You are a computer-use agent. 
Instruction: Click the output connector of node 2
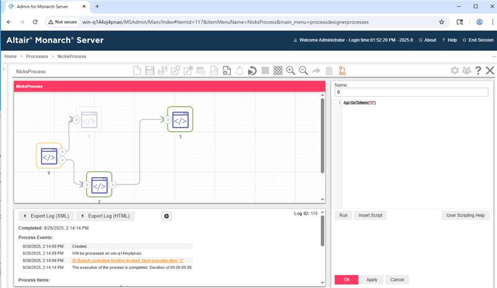112,185
